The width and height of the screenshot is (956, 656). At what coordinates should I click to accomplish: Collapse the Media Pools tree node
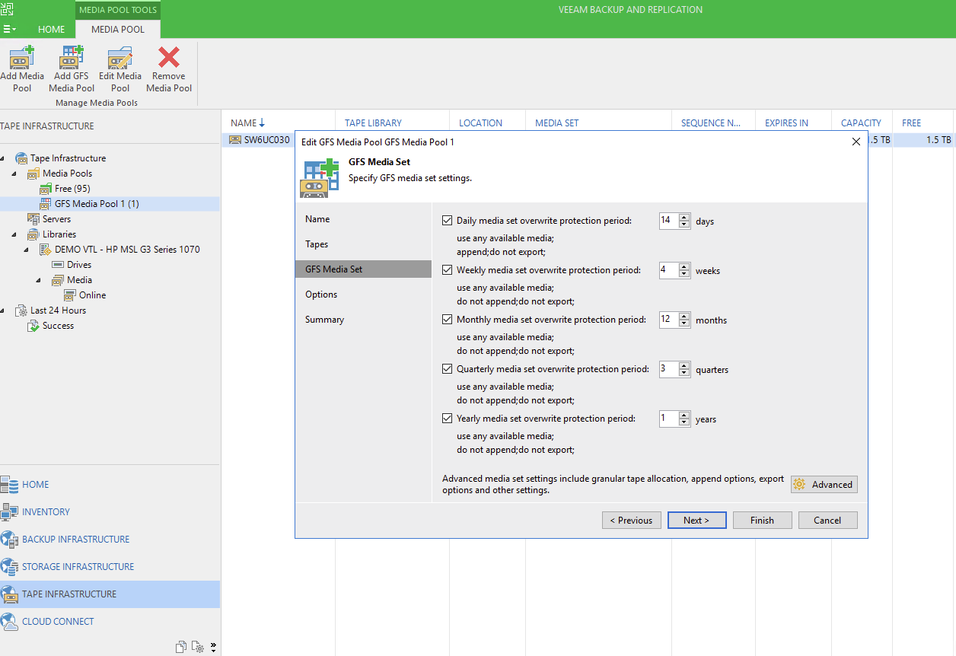tap(15, 174)
